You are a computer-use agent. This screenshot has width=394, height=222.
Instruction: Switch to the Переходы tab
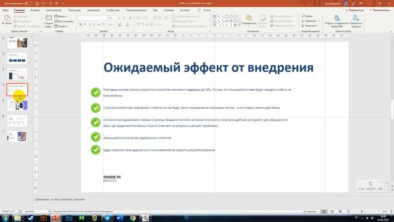click(x=74, y=10)
